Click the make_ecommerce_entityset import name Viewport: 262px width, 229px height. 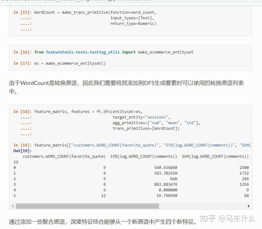165,52
